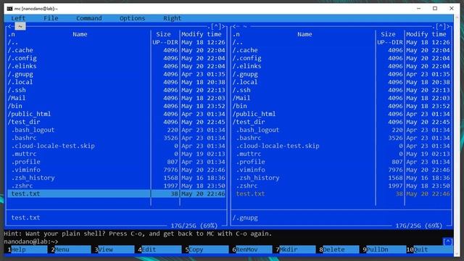
Task: Click the left panel '.n' sort indicator
Action: click(12, 34)
